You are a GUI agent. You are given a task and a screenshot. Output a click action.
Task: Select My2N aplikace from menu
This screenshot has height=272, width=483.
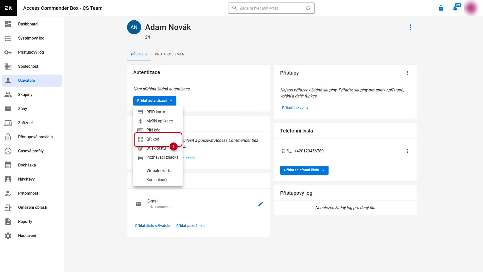click(x=158, y=121)
